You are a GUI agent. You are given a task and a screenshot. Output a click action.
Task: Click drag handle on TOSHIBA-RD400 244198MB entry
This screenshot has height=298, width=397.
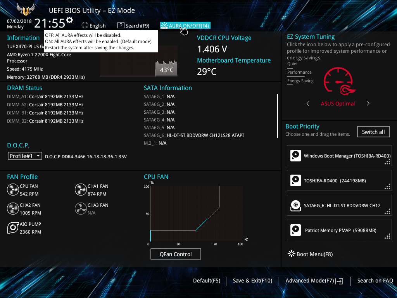[x=387, y=187]
